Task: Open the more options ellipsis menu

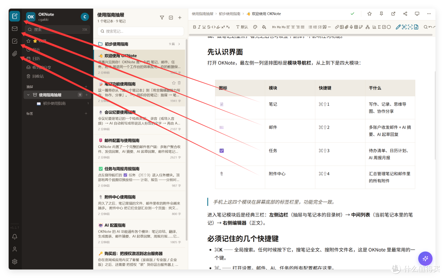Action: [429, 14]
